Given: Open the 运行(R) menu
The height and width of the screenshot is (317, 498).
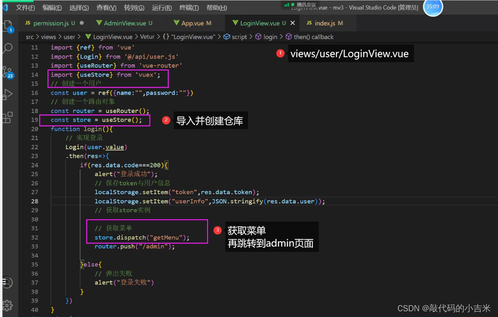Looking at the screenshot, I should pos(162,7).
